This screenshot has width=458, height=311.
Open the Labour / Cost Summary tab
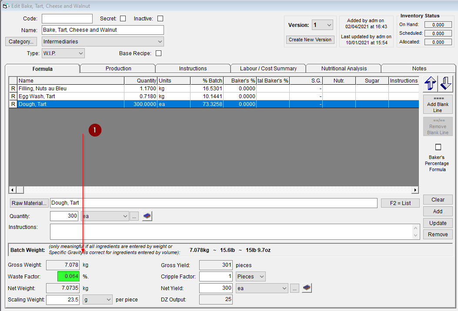point(268,68)
